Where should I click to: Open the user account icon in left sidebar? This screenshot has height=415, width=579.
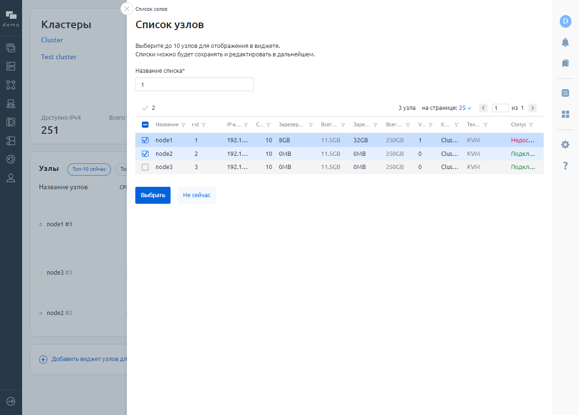tap(11, 178)
